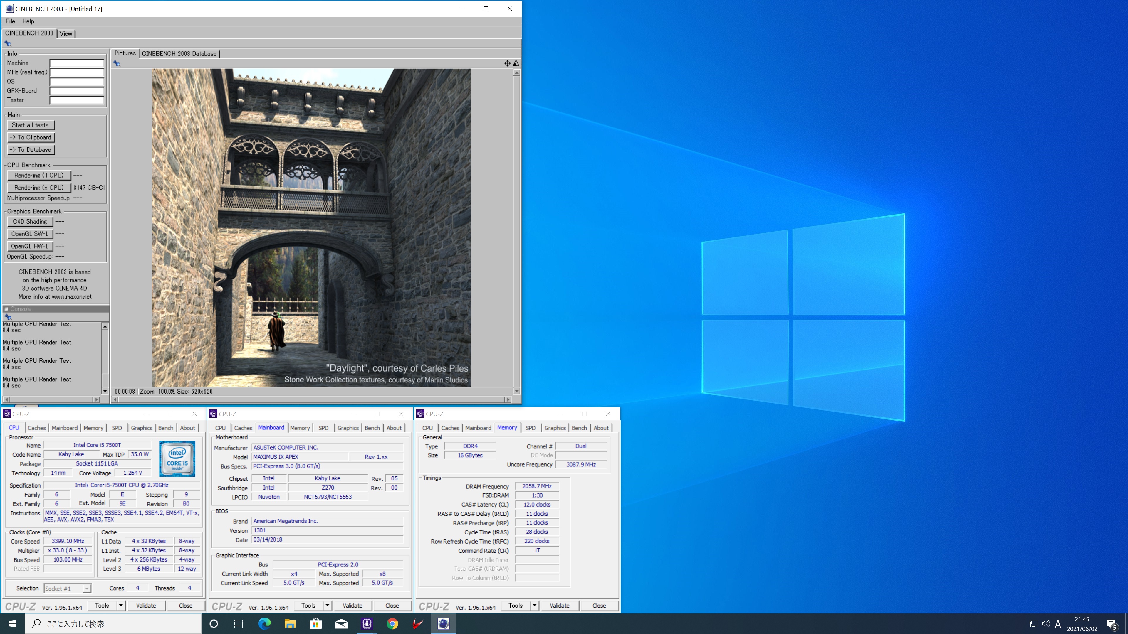This screenshot has height=634, width=1128.
Task: Click the volume speaker tray icon
Action: (x=1046, y=624)
